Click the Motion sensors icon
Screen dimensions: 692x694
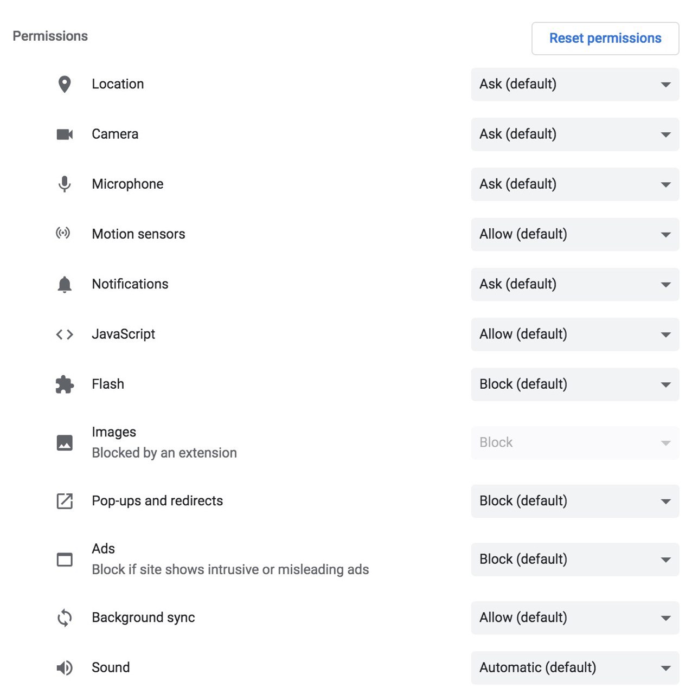click(63, 233)
